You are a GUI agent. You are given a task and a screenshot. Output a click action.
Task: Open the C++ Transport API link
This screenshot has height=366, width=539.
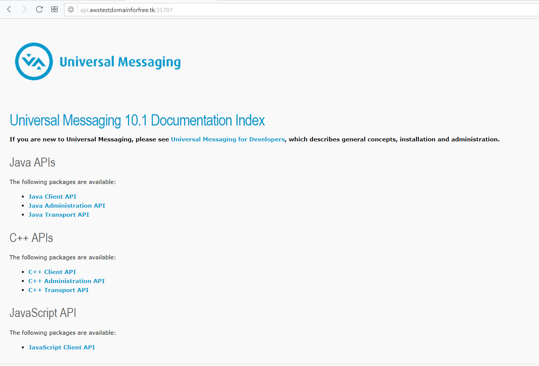[58, 290]
